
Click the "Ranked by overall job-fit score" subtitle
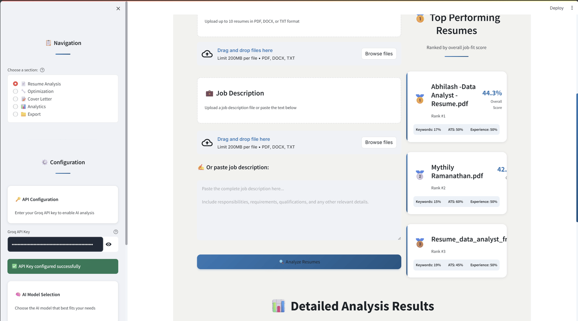(456, 48)
